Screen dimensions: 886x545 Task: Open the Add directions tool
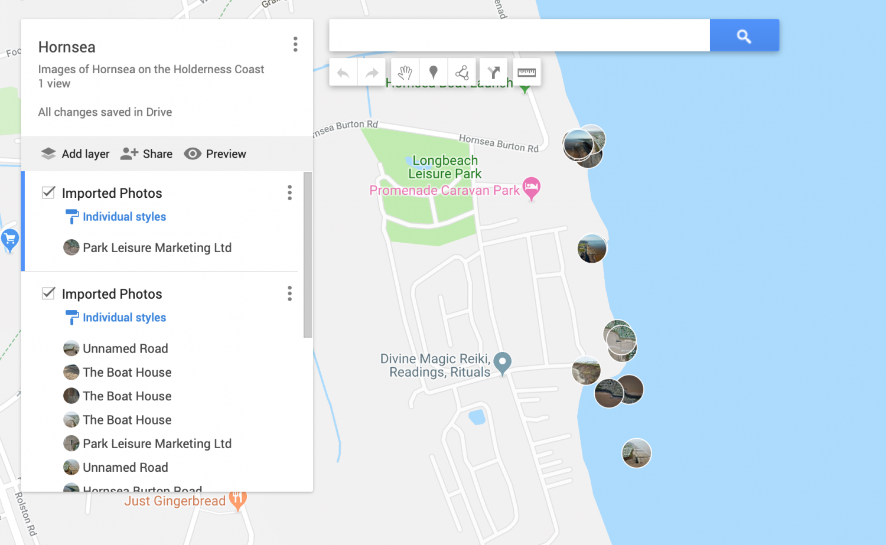pos(493,71)
